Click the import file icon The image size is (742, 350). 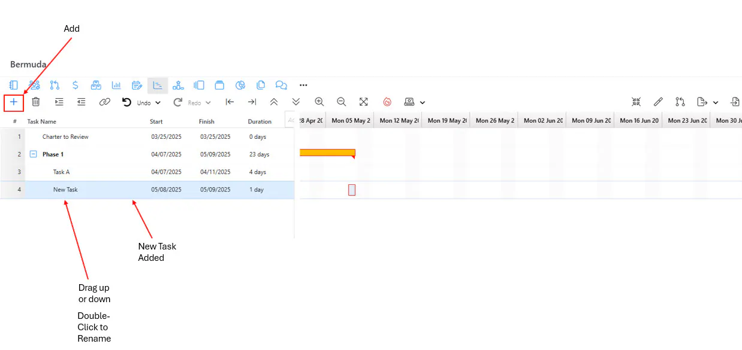tap(735, 102)
